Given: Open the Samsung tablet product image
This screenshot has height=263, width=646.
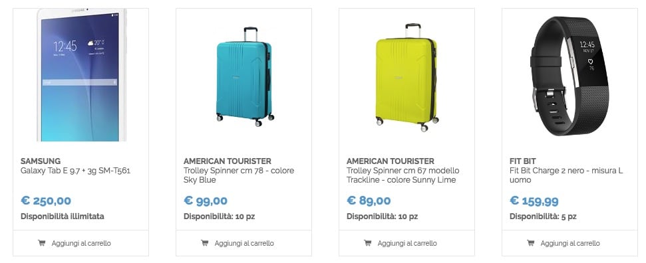Looking at the screenshot, I should 81,75.
